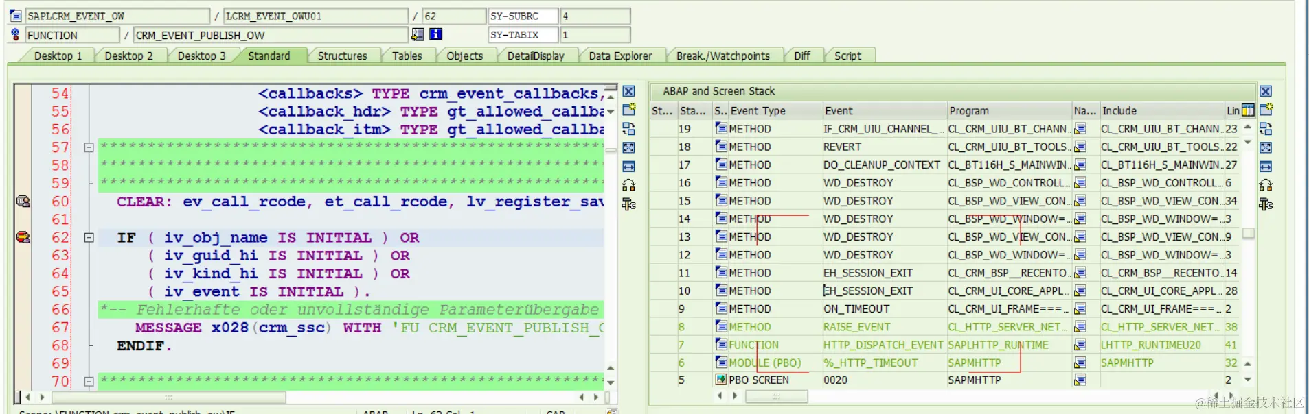Click the stack table horizontal scroll-right arrow
This screenshot has height=414, width=1309.
735,395
